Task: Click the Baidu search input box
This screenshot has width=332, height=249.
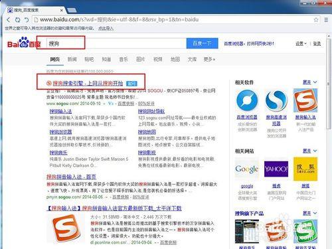Action: point(116,43)
